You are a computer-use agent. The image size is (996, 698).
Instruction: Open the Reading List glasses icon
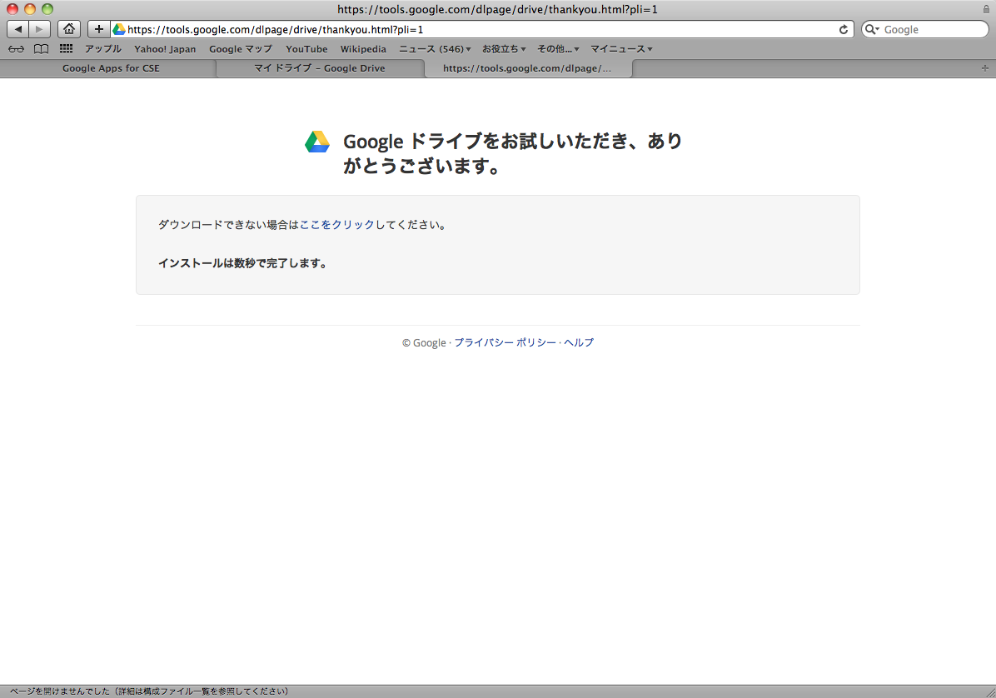(x=17, y=49)
